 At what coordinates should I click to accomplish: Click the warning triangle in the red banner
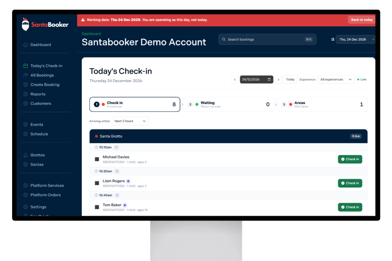coord(83,20)
